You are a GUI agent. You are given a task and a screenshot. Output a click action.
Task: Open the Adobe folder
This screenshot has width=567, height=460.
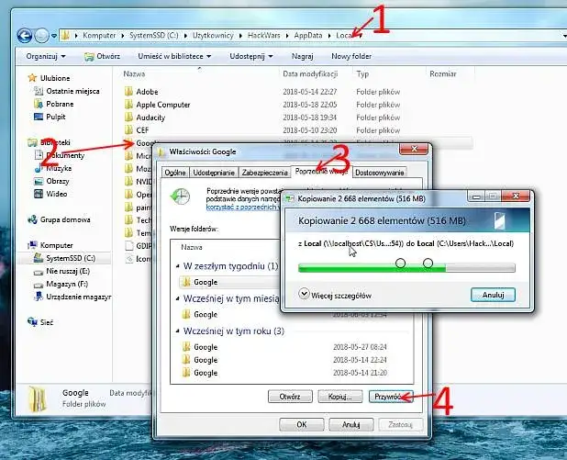(147, 92)
